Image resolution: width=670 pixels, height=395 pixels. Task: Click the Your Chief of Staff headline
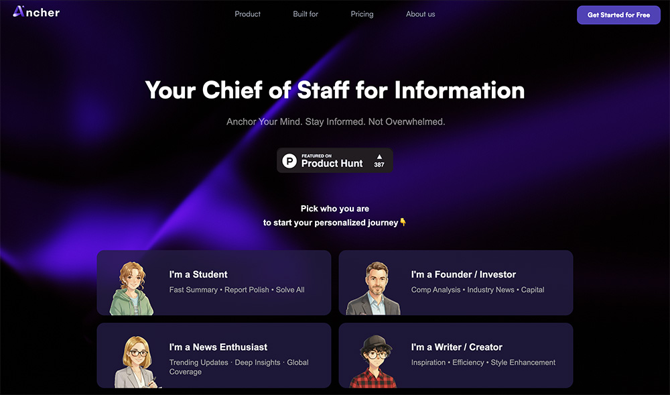coord(334,91)
